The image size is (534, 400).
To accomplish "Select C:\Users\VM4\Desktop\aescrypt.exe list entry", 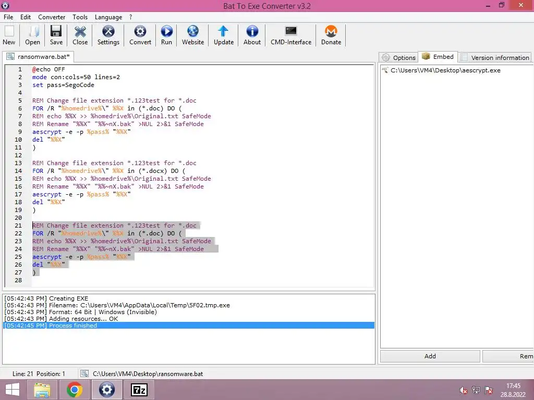I will pos(445,70).
